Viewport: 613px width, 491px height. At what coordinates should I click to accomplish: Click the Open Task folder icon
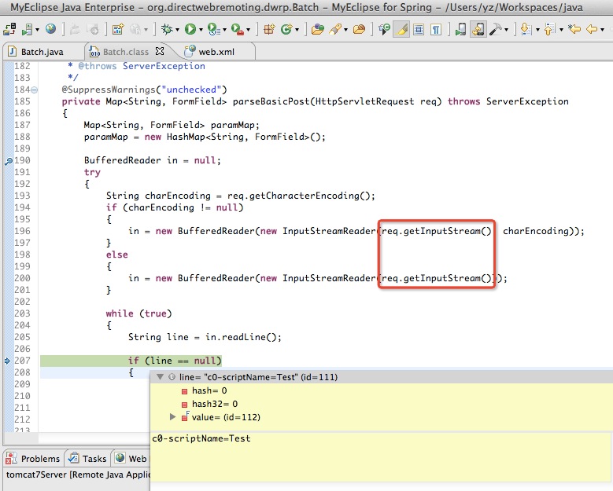[x=359, y=29]
